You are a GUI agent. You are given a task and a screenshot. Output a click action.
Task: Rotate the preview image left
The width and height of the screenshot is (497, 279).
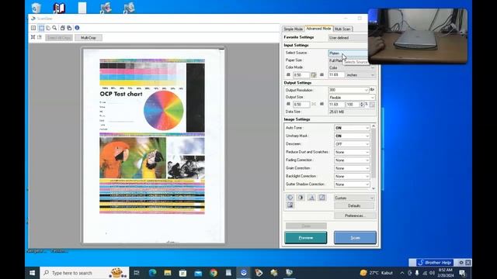(62, 28)
